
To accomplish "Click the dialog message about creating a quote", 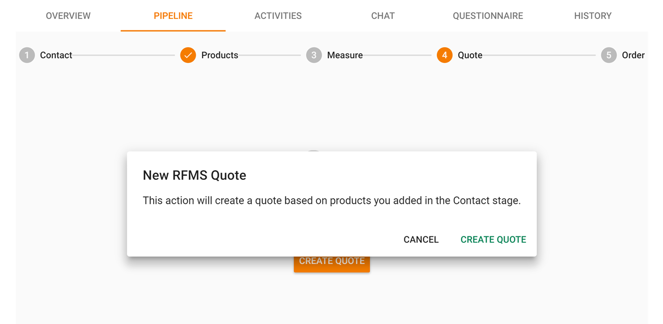I will [x=331, y=200].
